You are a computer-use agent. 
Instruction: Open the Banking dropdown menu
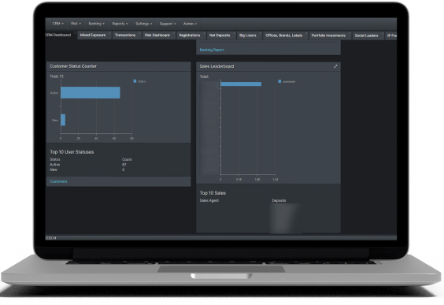97,24
